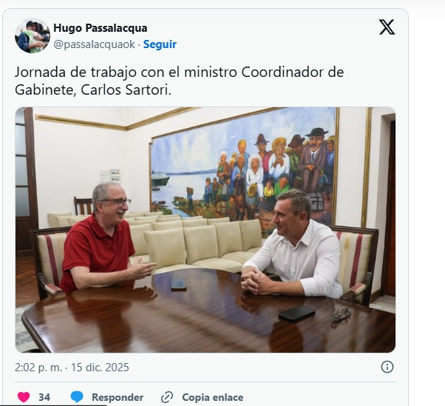Image resolution: width=445 pixels, height=406 pixels.
Task: Click Copia enlace button
Action: pyautogui.click(x=213, y=397)
